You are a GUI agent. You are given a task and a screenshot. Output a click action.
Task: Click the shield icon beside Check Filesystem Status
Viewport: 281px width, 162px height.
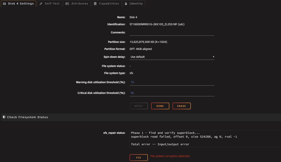(4, 117)
